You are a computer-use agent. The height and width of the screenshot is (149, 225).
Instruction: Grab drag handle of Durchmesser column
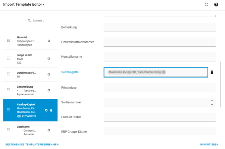pyautogui.click(x=9, y=74)
